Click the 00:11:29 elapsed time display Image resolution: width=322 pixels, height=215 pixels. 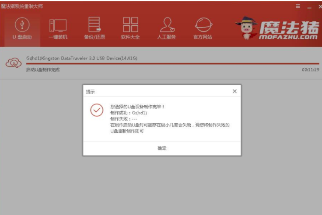310,69
